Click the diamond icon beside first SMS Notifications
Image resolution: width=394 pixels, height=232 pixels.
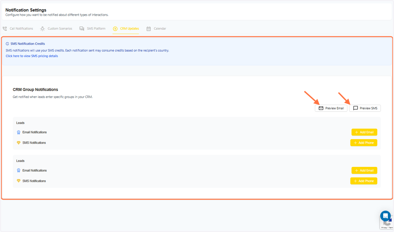[x=19, y=143]
